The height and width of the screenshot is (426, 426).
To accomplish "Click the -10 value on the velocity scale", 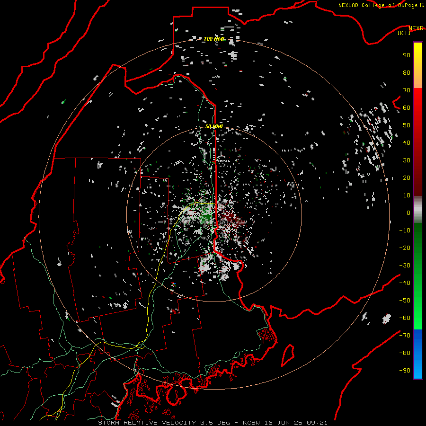I will (405, 231).
